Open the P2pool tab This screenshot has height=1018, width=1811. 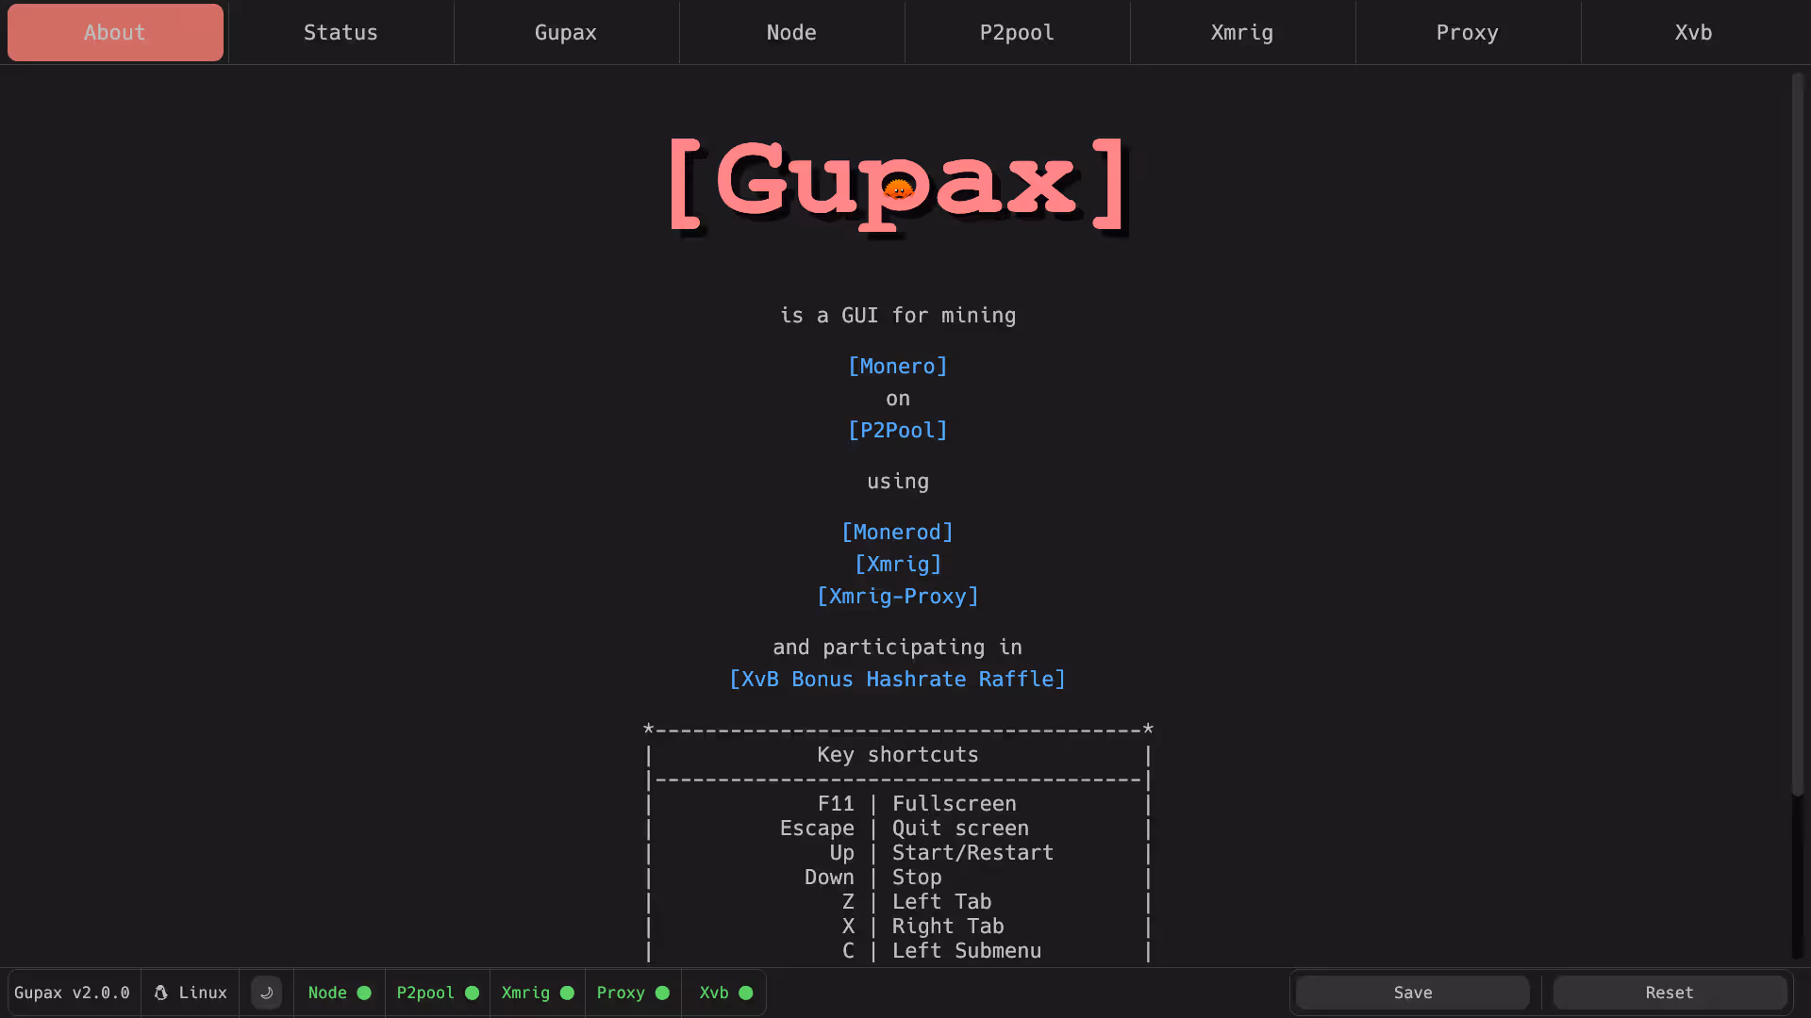click(x=1017, y=32)
